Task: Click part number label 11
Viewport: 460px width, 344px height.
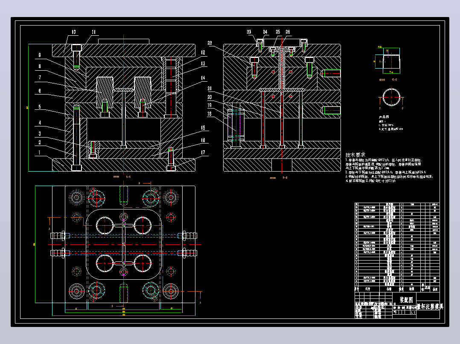Action: (x=93, y=32)
